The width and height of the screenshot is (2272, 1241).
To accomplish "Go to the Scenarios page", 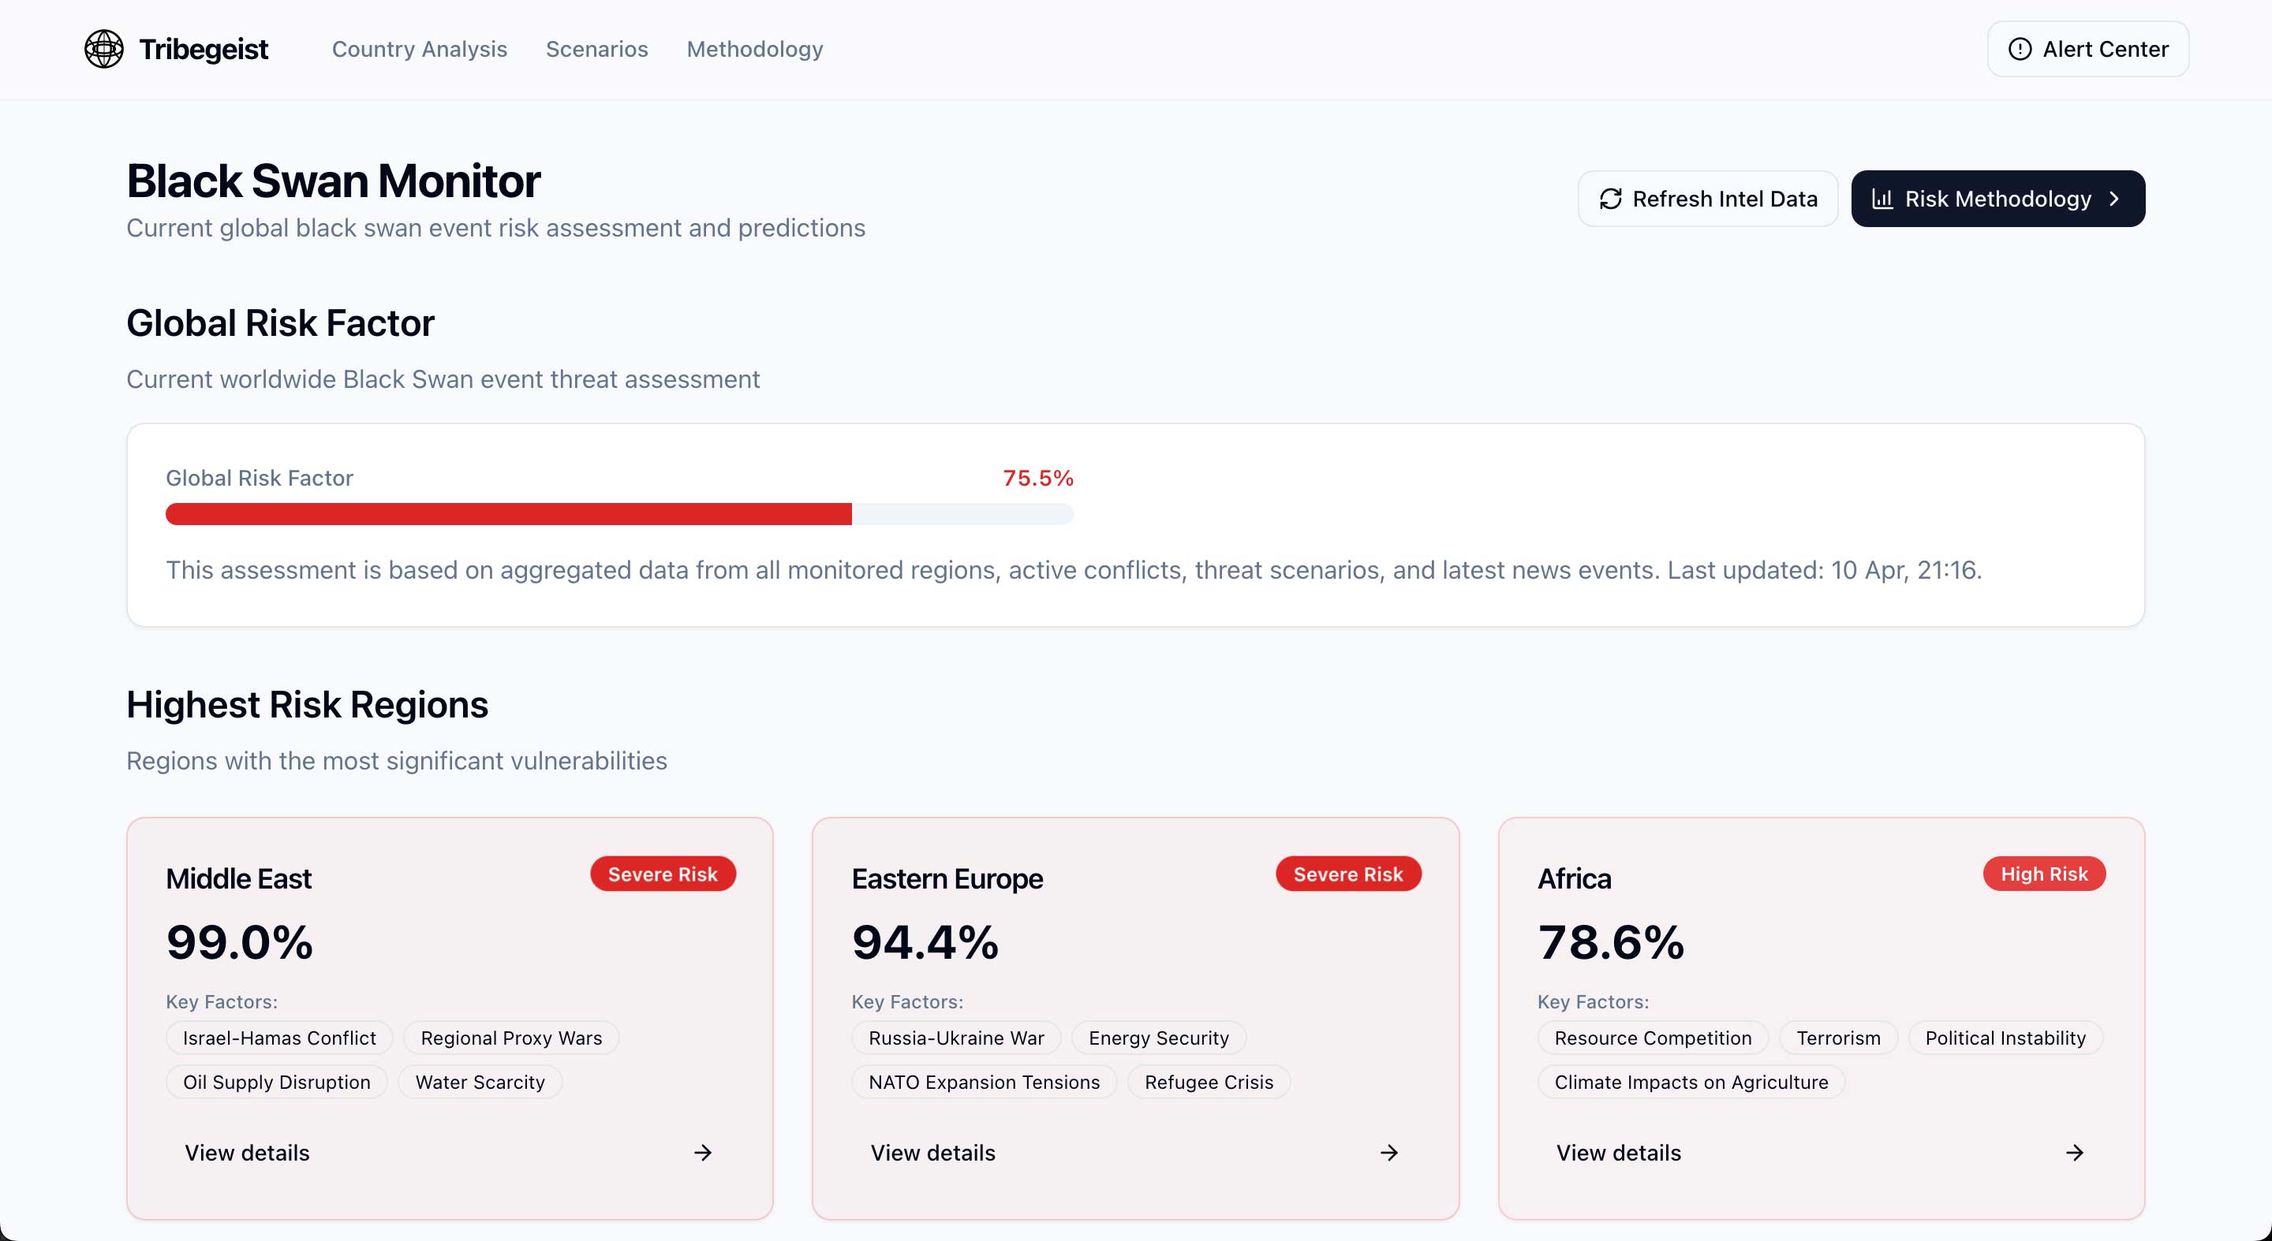I will point(597,50).
